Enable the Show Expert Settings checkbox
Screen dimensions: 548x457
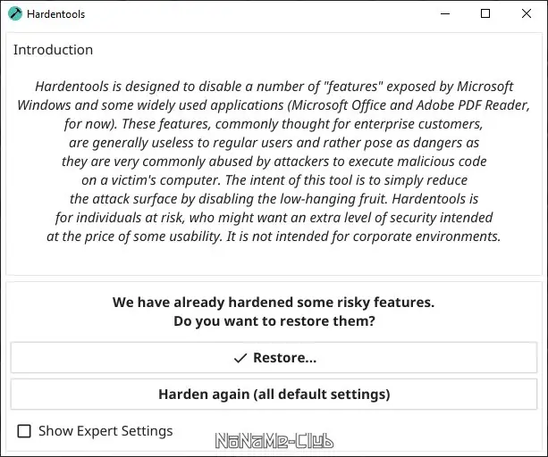click(x=24, y=432)
